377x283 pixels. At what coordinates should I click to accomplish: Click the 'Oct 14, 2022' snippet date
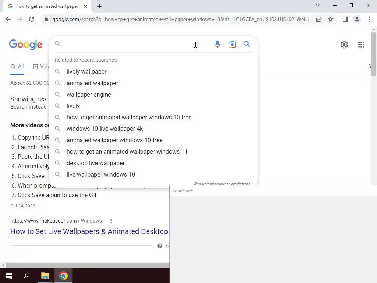pos(22,206)
